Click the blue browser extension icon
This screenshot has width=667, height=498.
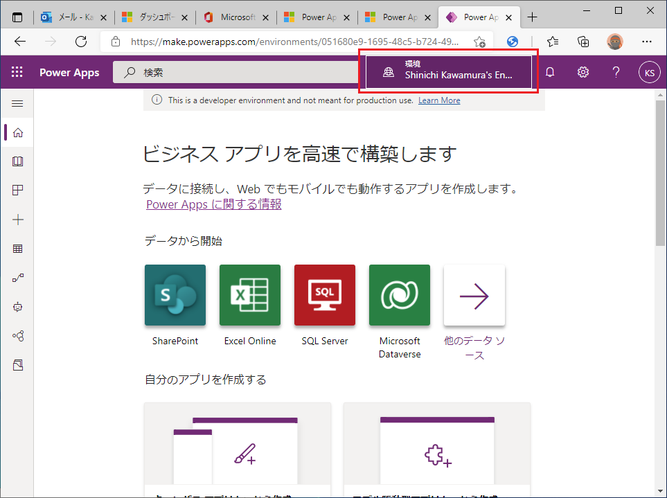click(513, 42)
